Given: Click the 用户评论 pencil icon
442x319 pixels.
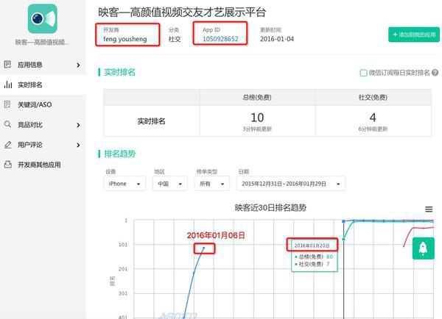Looking at the screenshot, I should [7, 145].
